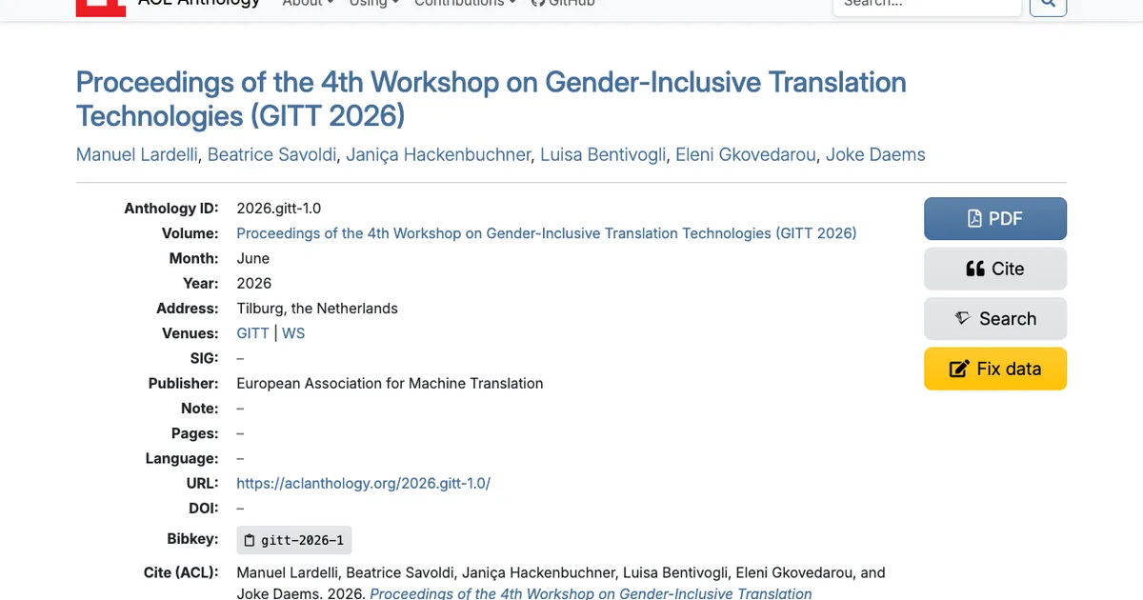Click the italic proceedings title in ACL citation
This screenshot has width=1143, height=600.
pos(591,593)
